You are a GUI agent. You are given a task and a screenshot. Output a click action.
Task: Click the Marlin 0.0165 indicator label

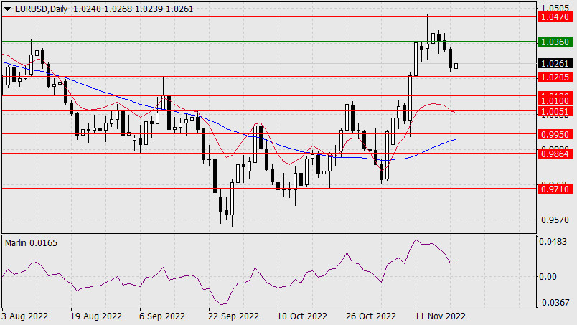pos(32,243)
